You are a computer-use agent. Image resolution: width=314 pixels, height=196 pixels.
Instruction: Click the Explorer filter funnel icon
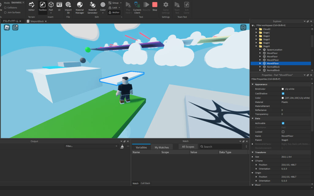(253, 26)
